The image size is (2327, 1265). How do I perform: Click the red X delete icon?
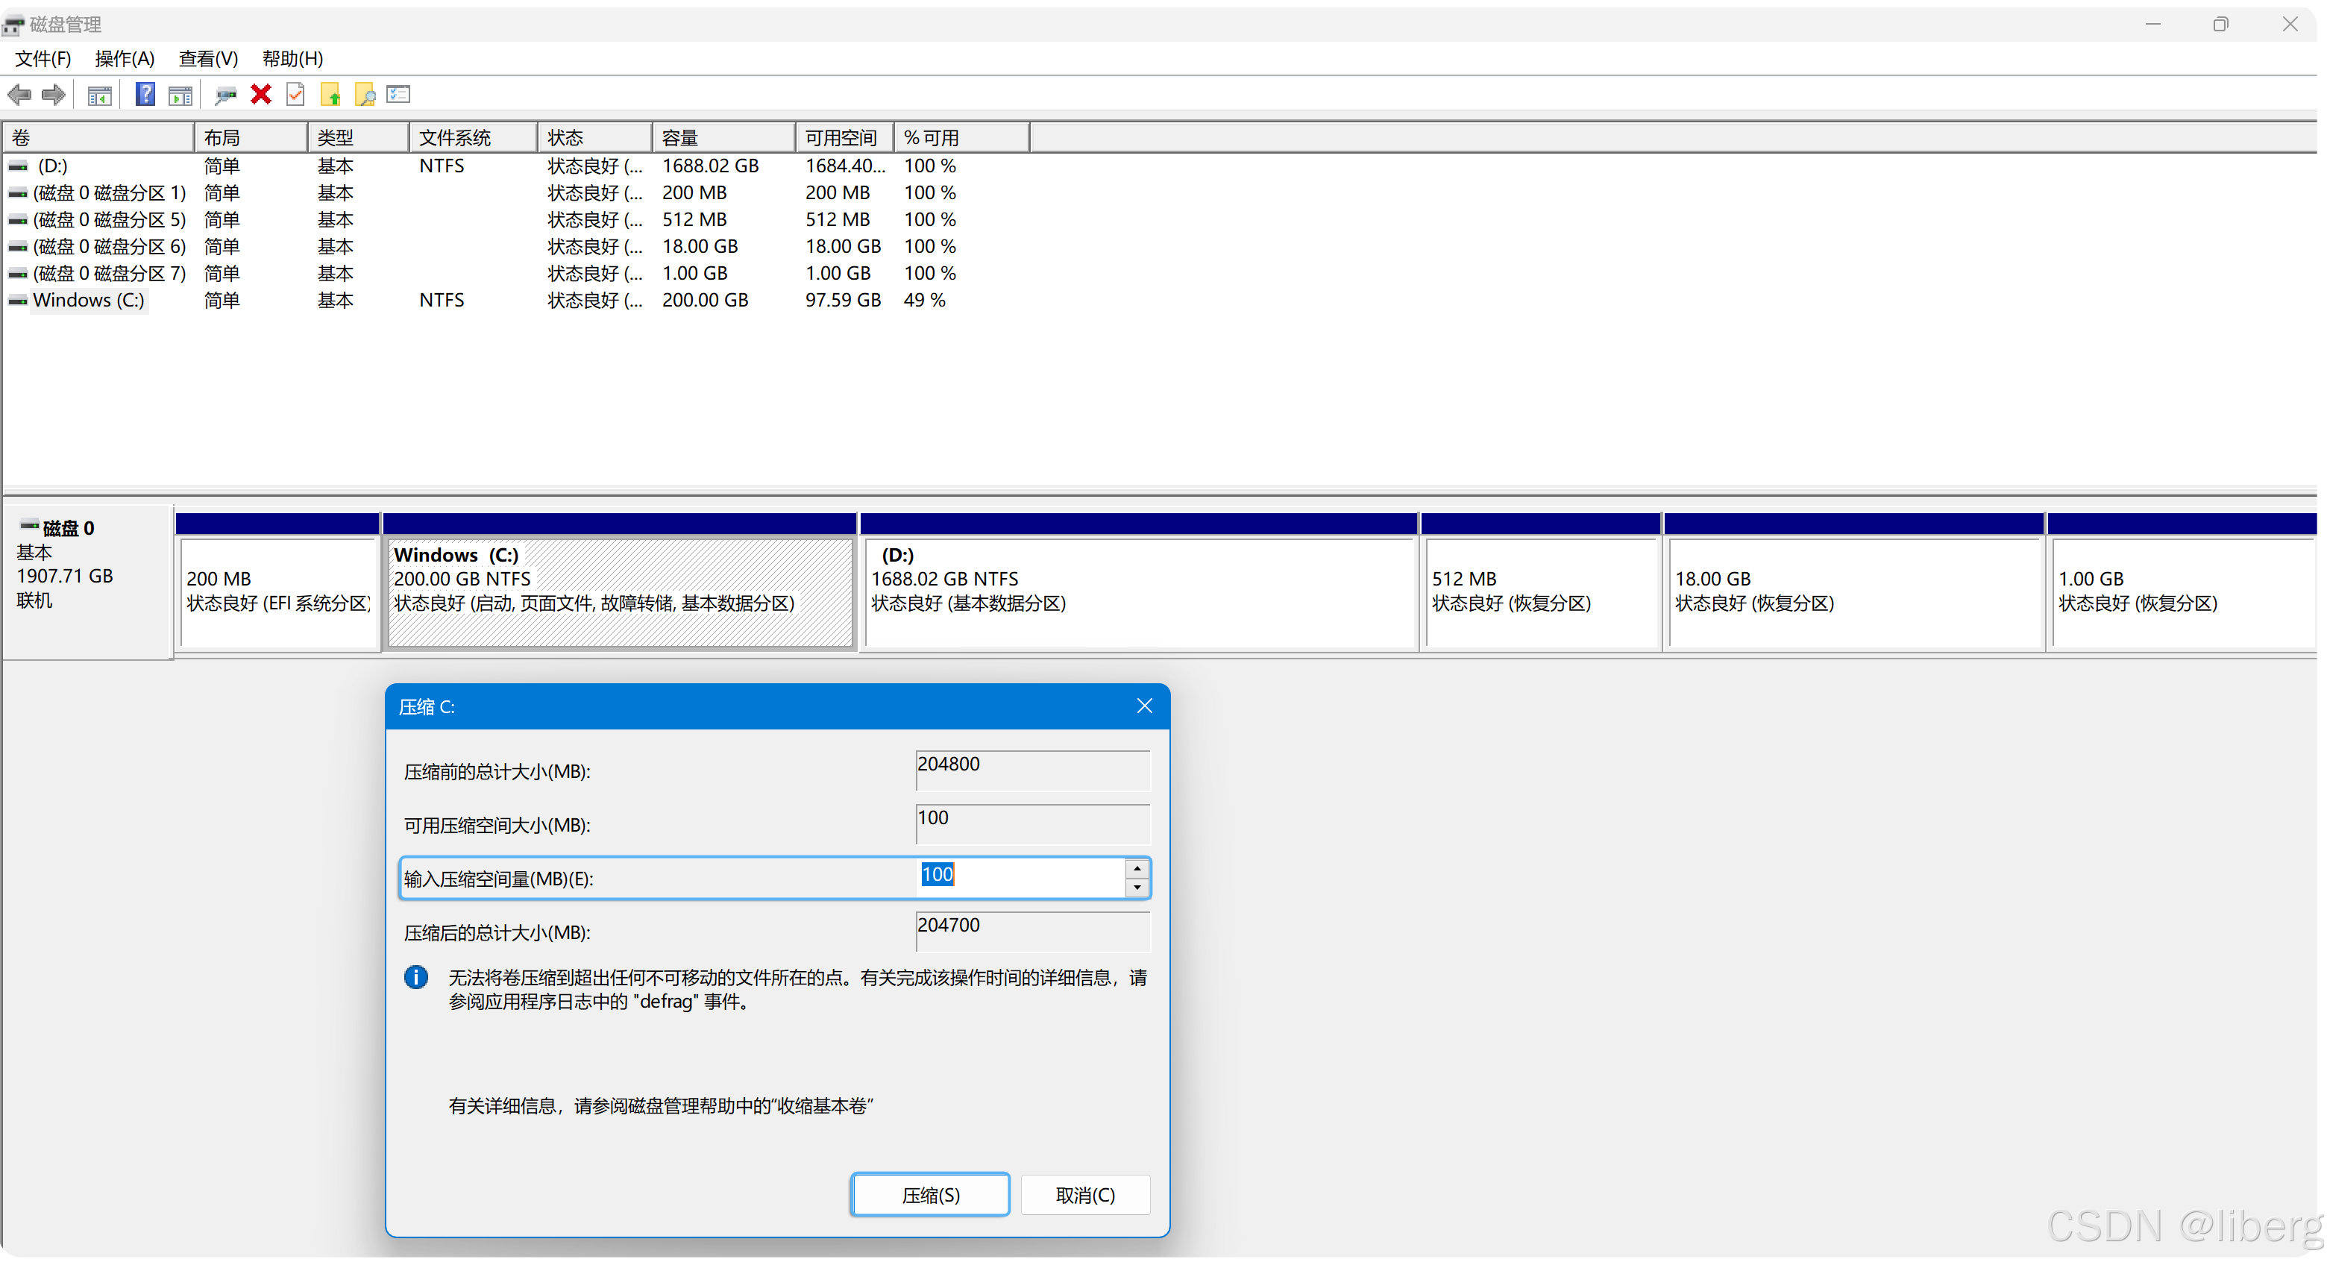(x=261, y=95)
